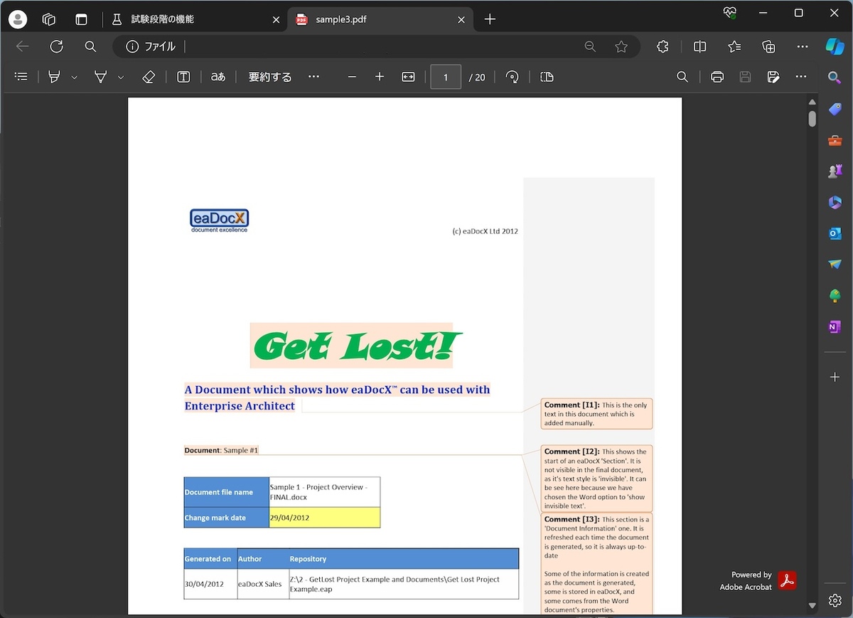Click the address bar zoom-out magnifier
The width and height of the screenshot is (853, 618).
pos(590,46)
